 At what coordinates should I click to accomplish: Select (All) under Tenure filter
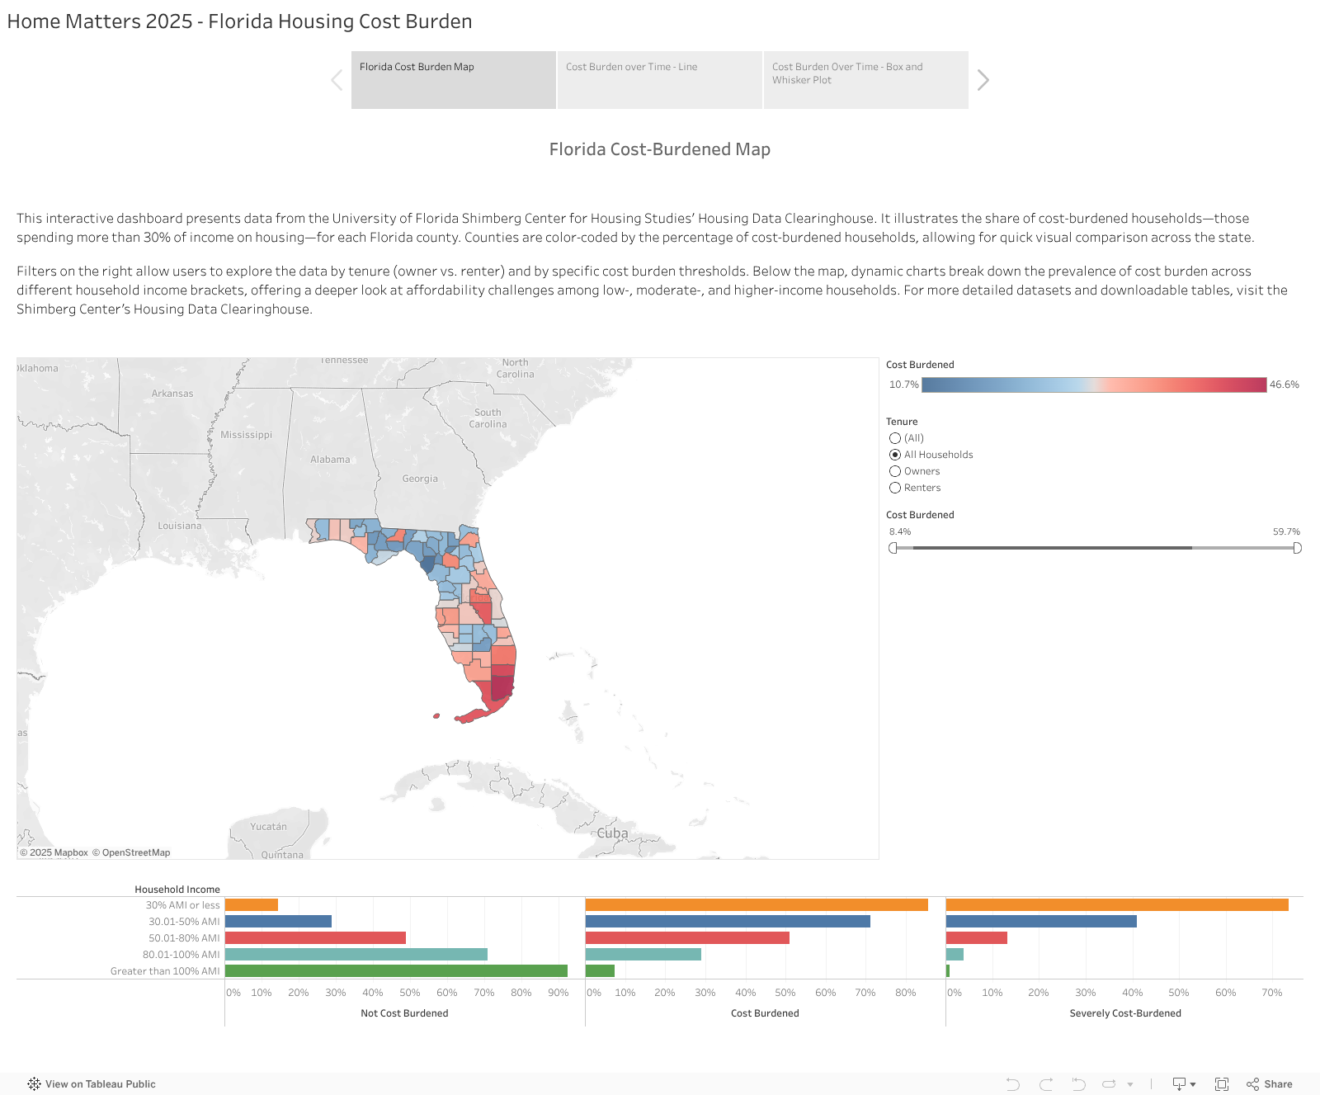[895, 438]
